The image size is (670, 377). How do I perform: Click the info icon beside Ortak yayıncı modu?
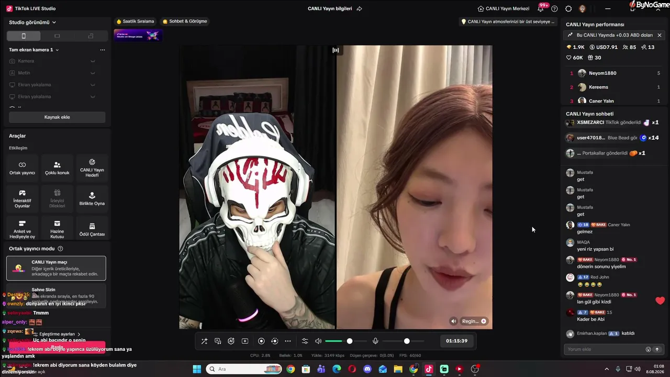(x=60, y=249)
